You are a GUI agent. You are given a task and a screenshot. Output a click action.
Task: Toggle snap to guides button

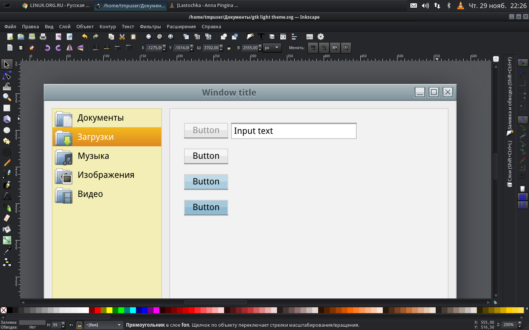point(522,205)
